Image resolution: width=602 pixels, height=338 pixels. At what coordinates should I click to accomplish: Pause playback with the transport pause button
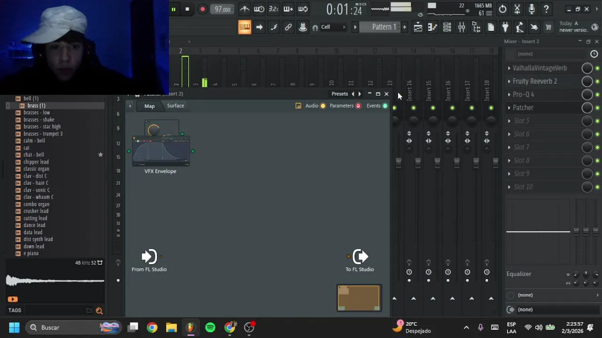pos(174,9)
